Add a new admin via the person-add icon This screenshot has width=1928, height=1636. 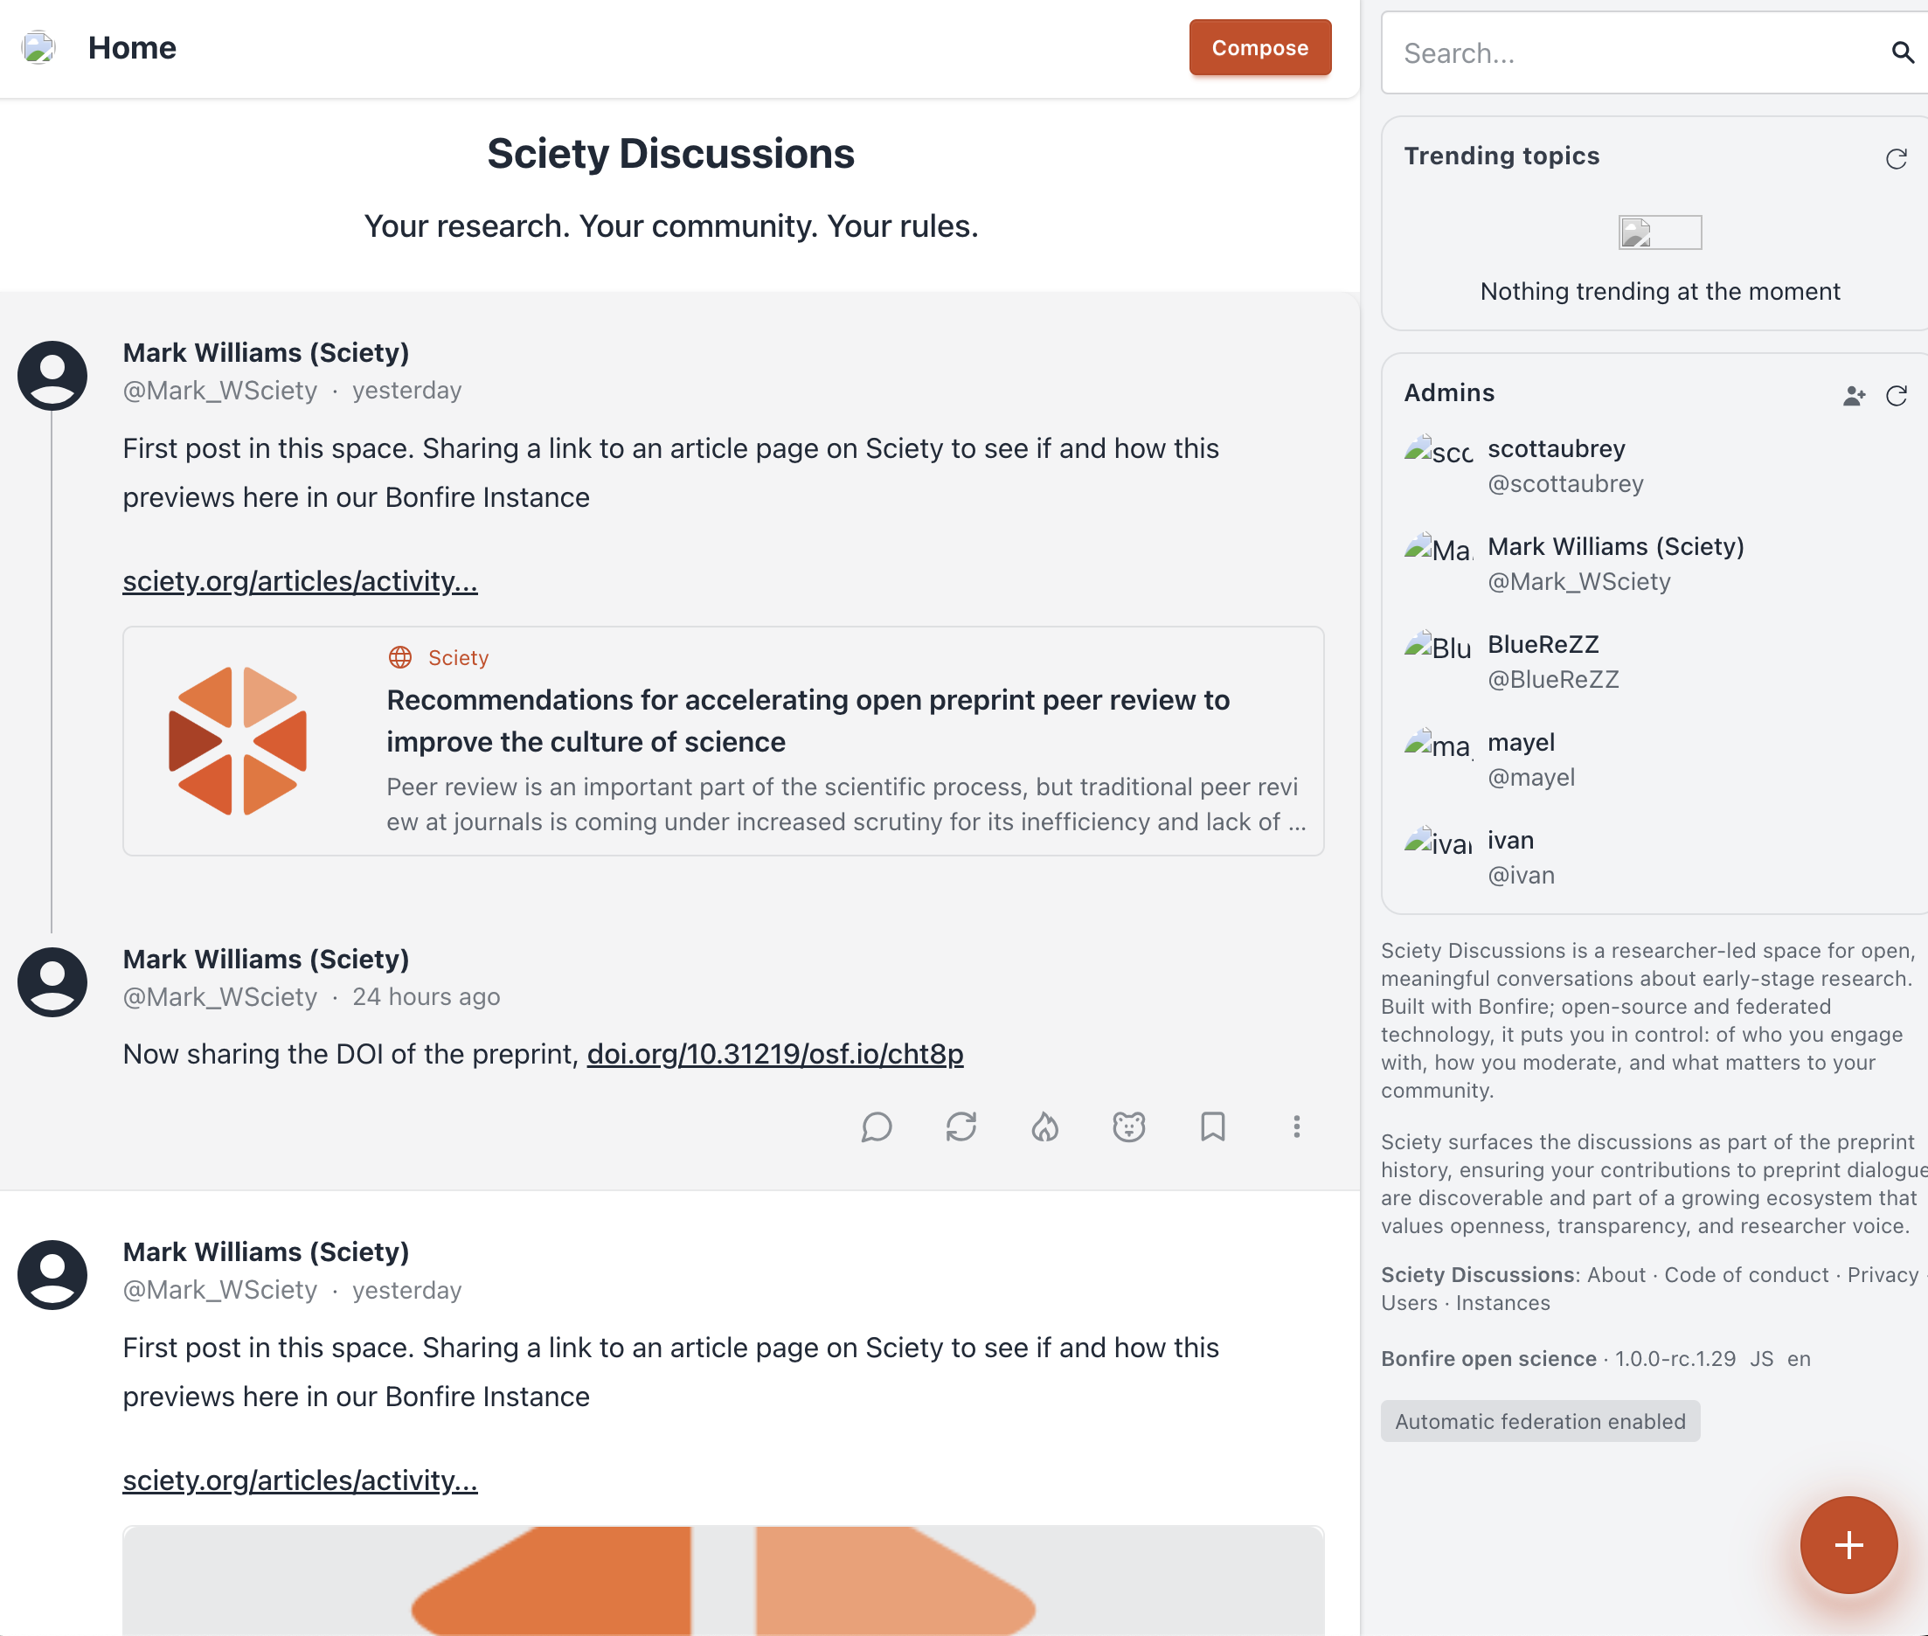pos(1852,395)
